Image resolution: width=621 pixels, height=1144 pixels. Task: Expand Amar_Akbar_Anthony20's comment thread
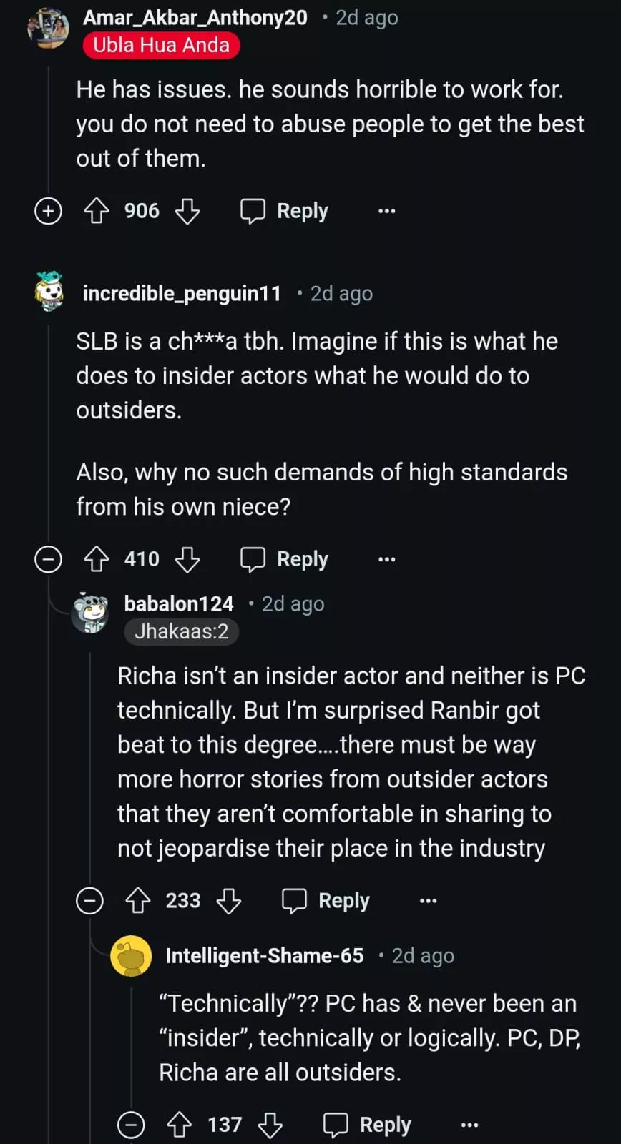pyautogui.click(x=49, y=211)
